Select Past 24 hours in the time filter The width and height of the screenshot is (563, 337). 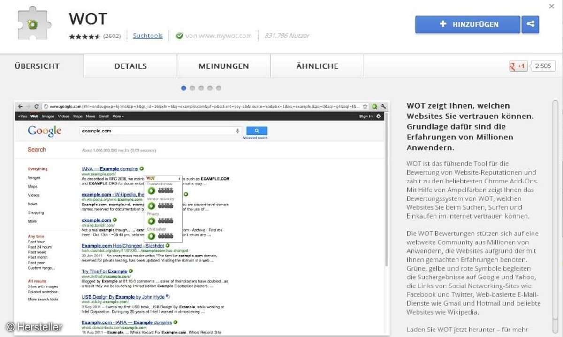point(39,247)
